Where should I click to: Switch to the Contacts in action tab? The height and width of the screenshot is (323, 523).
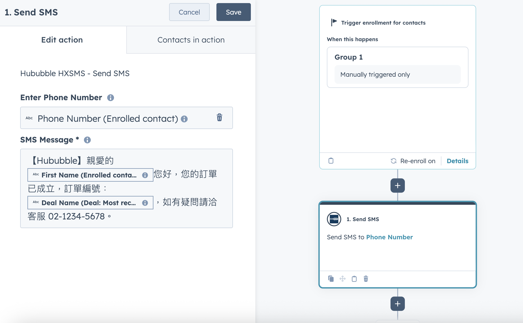point(191,40)
